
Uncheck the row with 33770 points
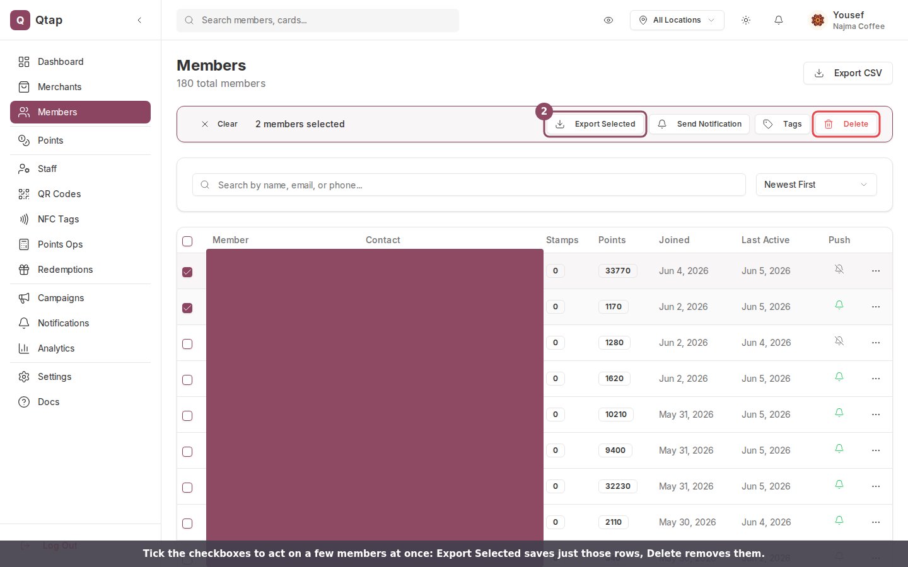pyautogui.click(x=187, y=272)
